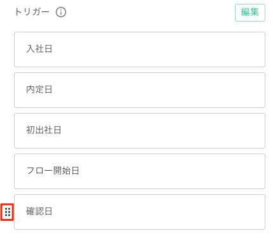
Task: Select the 確認日 trigger row
Action: [140, 212]
